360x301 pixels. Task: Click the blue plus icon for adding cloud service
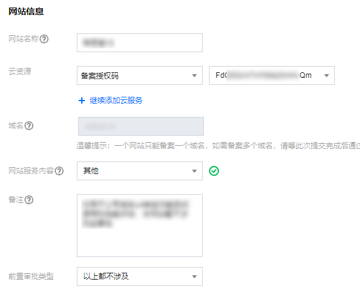(x=82, y=101)
